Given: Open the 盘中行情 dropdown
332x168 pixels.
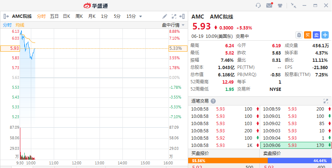Looking at the screenshot, I should click(x=173, y=25).
